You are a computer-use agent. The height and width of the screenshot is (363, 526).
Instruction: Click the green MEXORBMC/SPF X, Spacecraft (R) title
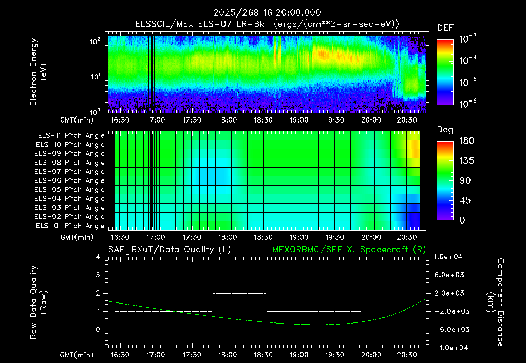(349, 250)
